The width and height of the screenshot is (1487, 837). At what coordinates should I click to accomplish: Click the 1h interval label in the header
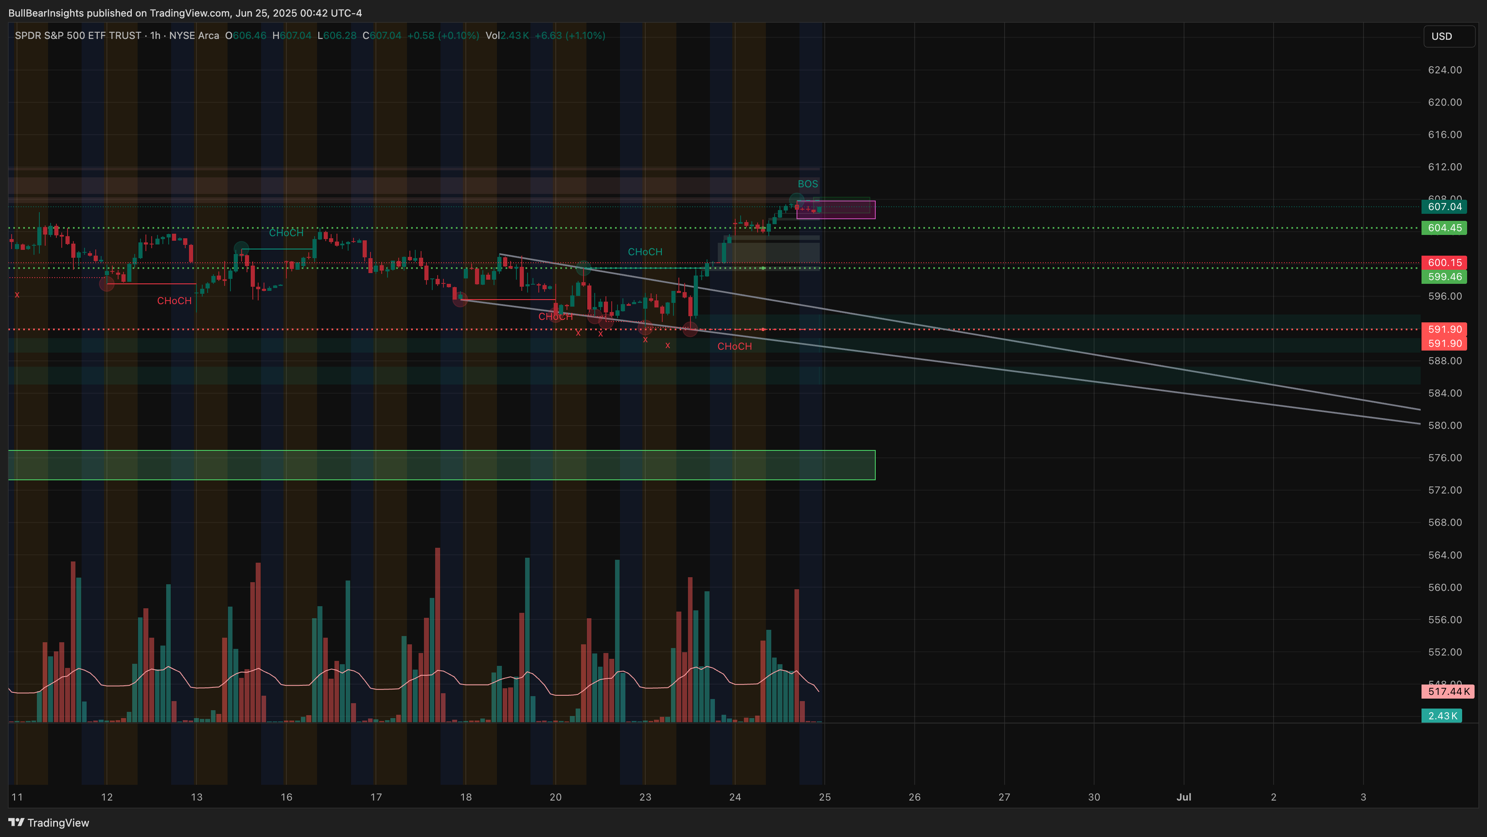pyautogui.click(x=155, y=36)
